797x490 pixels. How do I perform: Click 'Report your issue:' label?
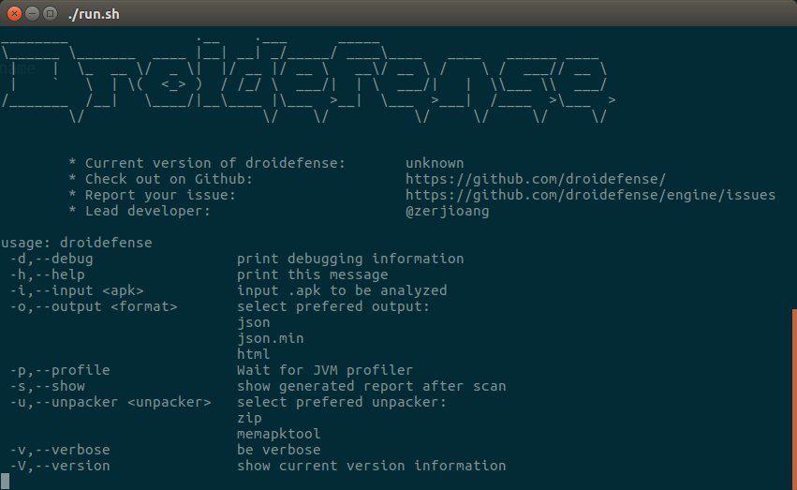pyautogui.click(x=160, y=195)
